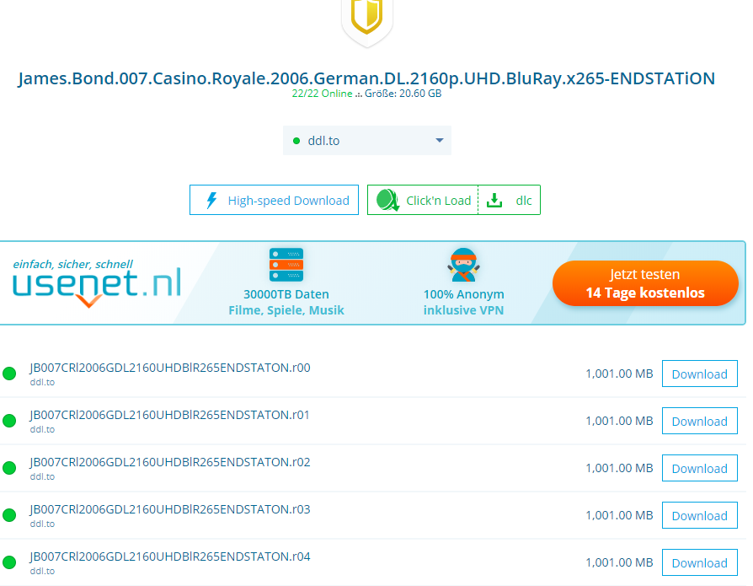Click the dlc download arrow icon
Screen dimensions: 753x586
point(495,201)
